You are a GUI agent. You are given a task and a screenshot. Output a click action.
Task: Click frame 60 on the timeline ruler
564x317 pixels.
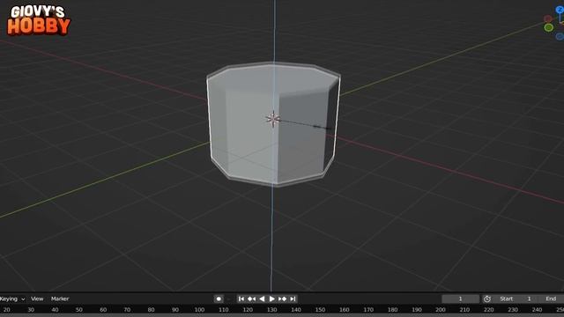[103, 309]
